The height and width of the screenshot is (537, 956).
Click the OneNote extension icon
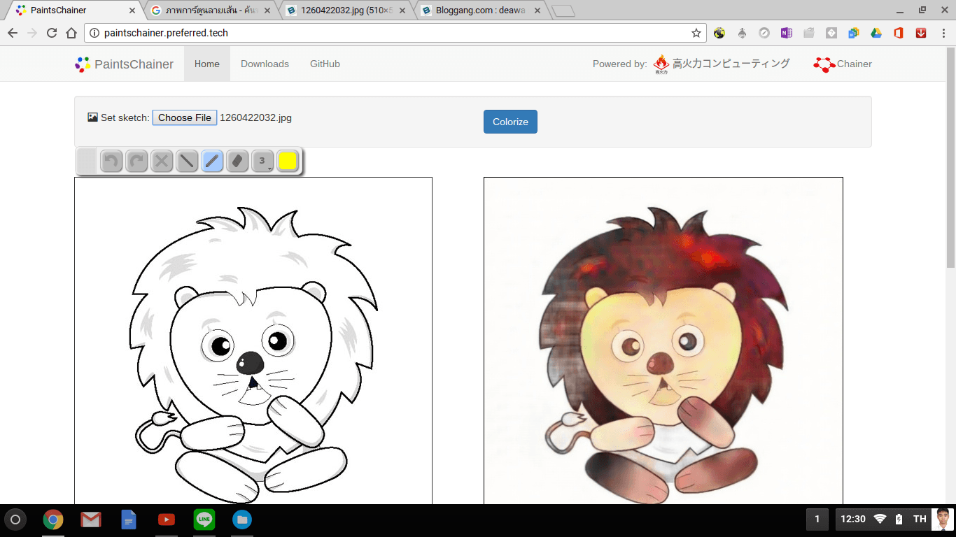tap(787, 33)
